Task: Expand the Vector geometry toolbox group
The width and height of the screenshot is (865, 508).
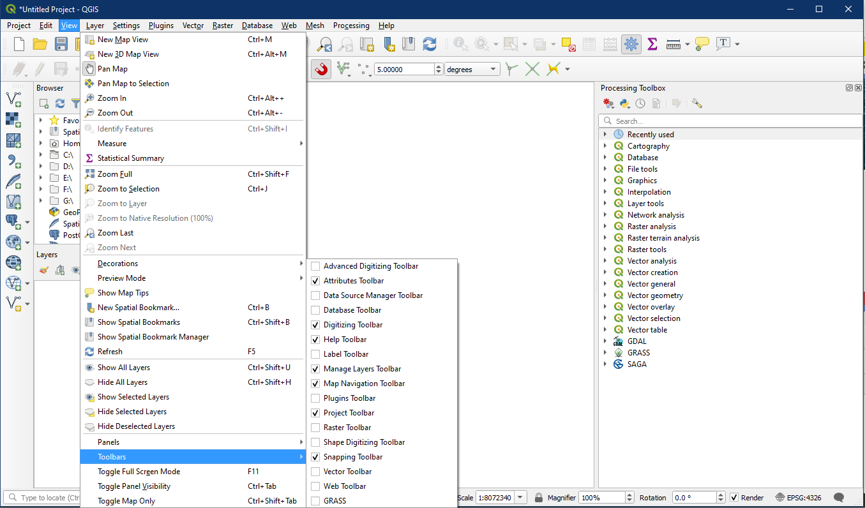Action: point(605,295)
